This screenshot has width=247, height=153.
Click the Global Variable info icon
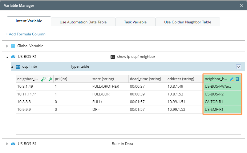point(13,46)
